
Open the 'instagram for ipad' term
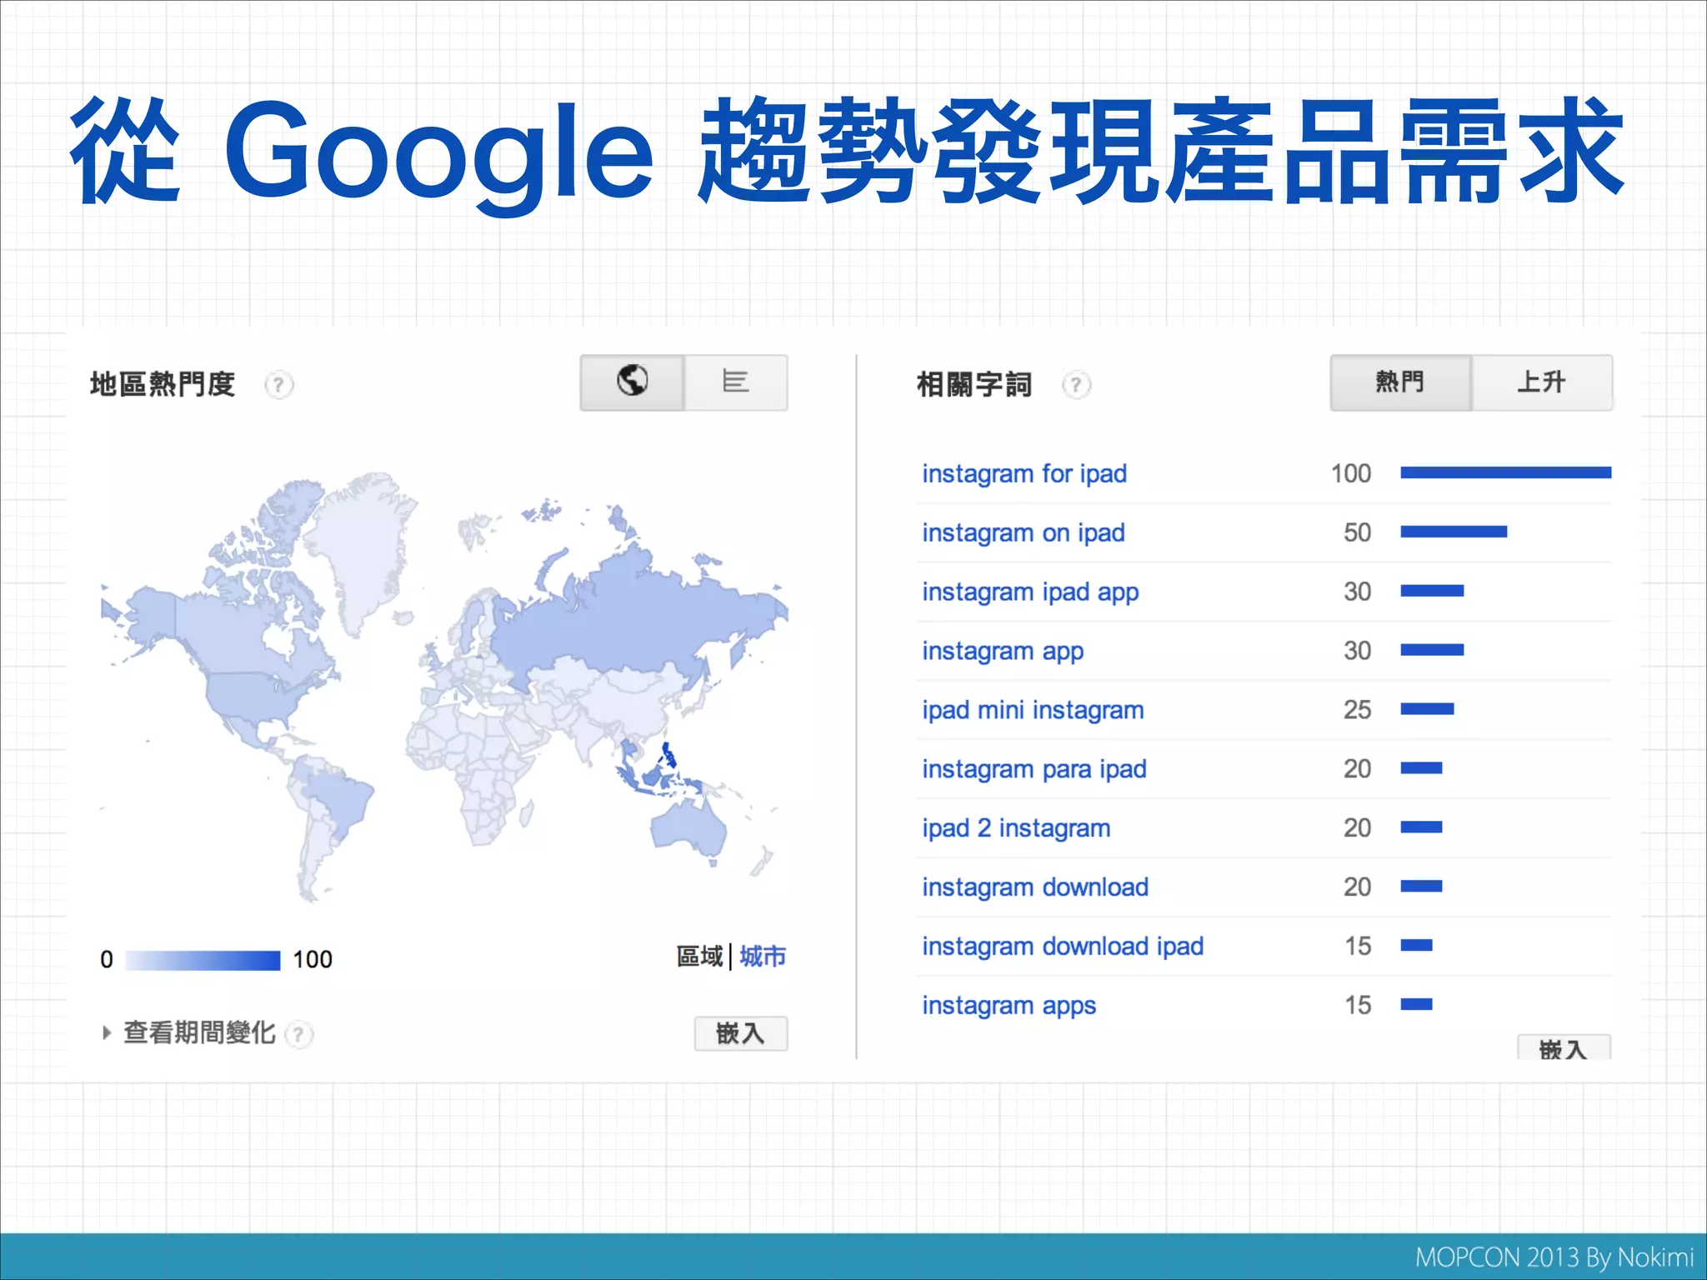tap(1024, 473)
